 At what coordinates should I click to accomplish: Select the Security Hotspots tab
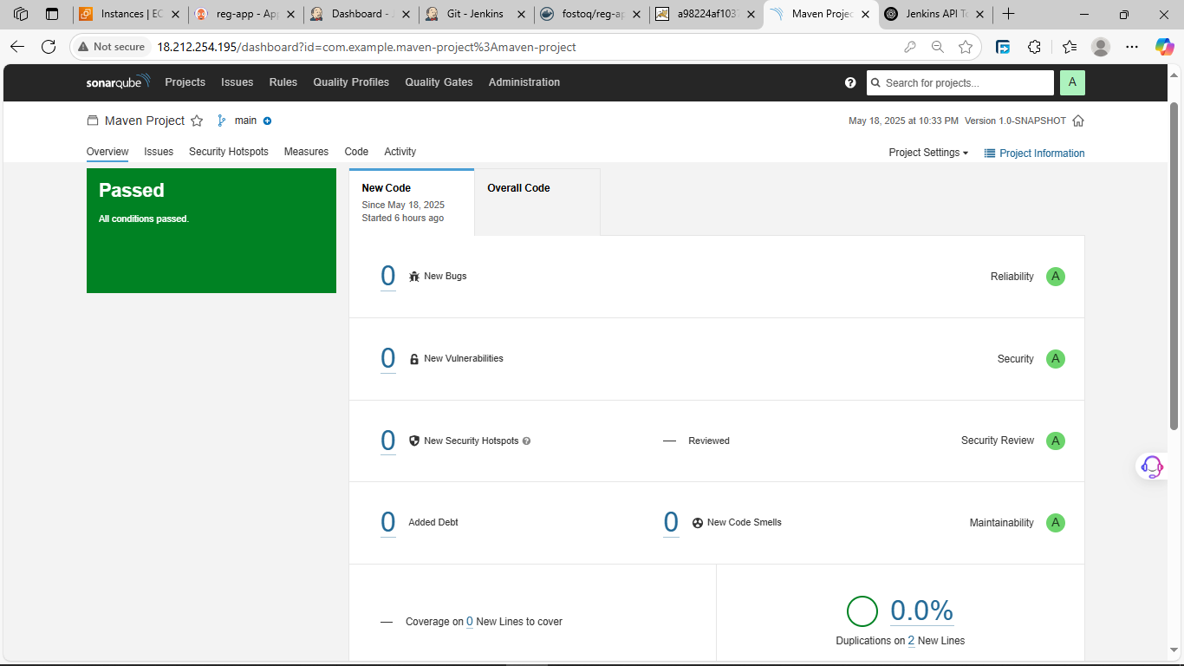pos(229,152)
